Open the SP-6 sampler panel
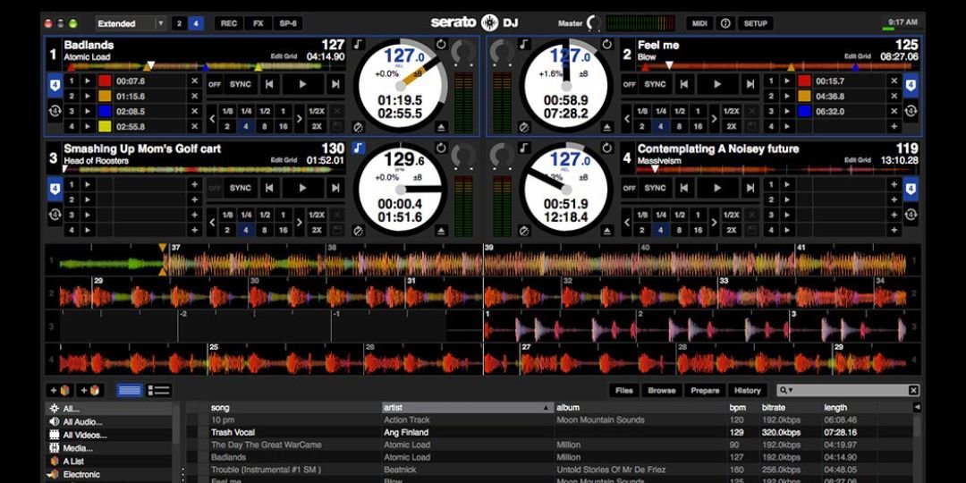The height and width of the screenshot is (483, 966). pos(288,23)
